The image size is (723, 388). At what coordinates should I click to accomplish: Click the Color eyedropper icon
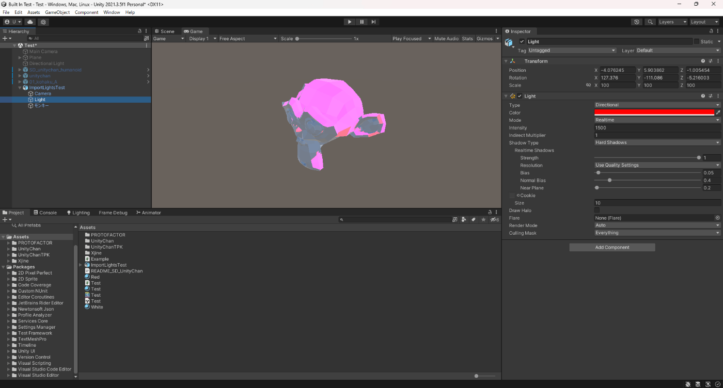click(718, 112)
